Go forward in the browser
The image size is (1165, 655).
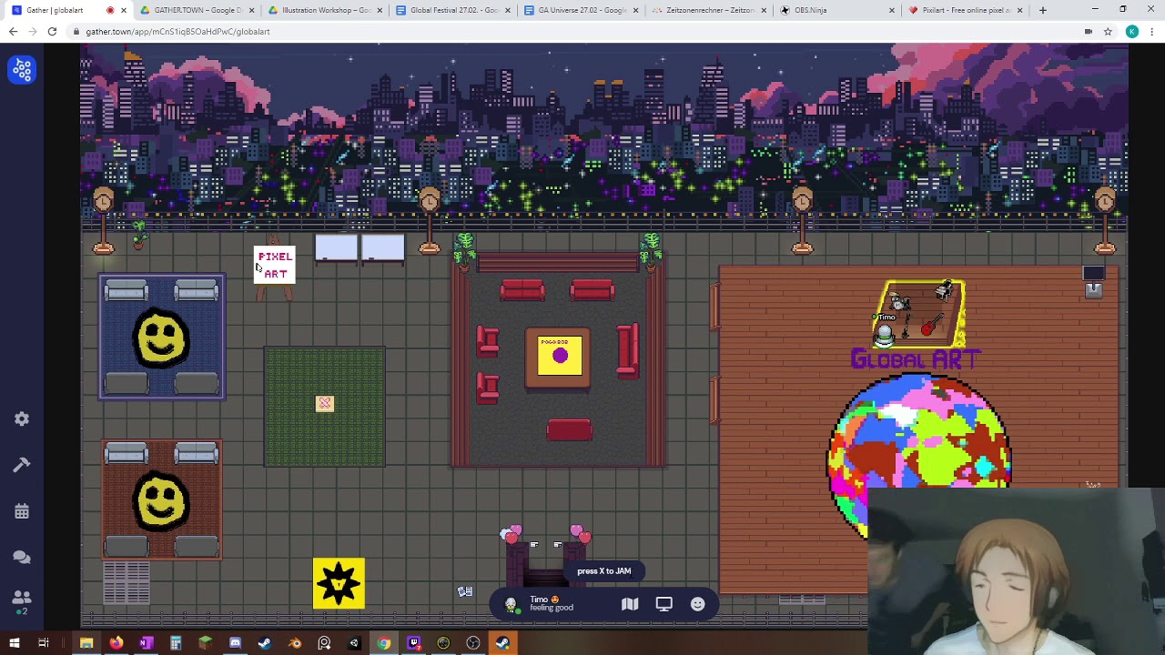point(33,32)
